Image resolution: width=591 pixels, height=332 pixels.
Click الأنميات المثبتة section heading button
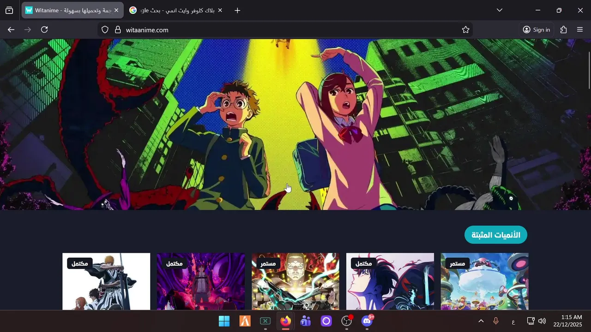[x=495, y=235]
